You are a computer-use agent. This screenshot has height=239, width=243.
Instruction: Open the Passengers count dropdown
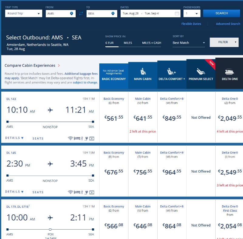pyautogui.click(x=192, y=13)
